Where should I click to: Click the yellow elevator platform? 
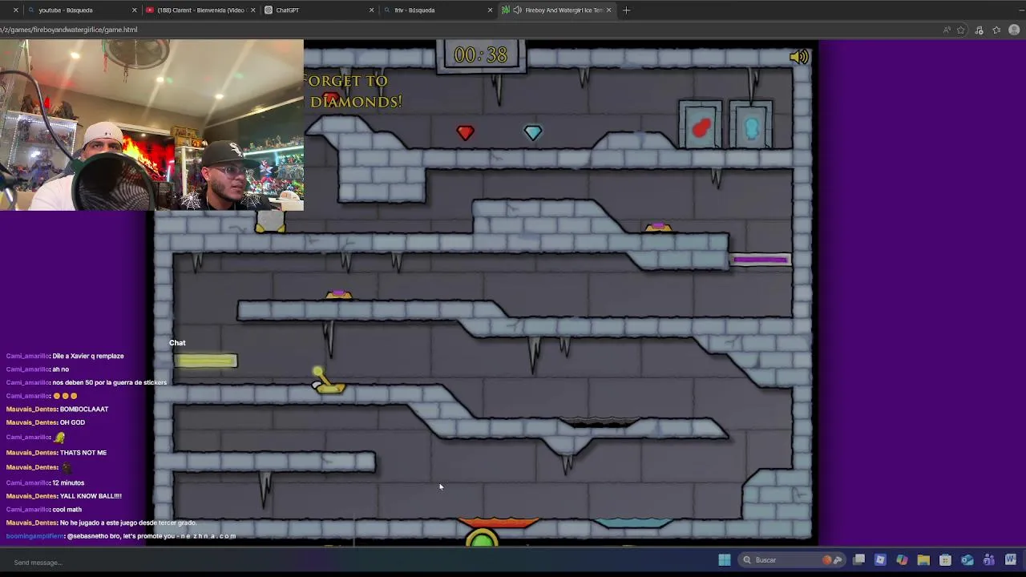click(206, 361)
